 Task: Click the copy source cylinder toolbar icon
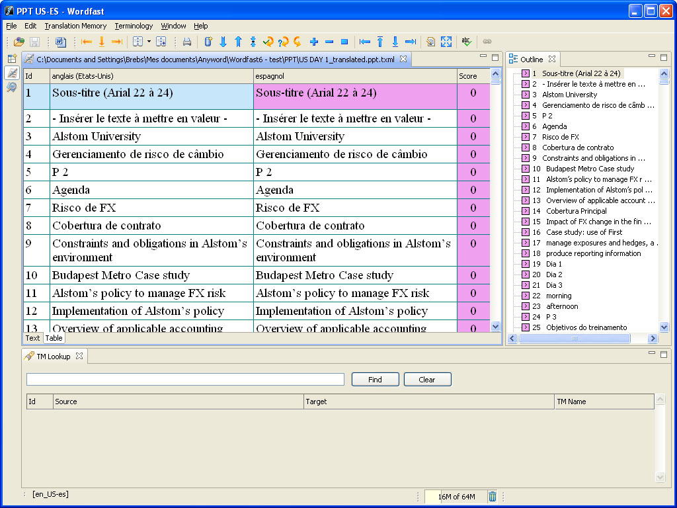[x=208, y=42]
